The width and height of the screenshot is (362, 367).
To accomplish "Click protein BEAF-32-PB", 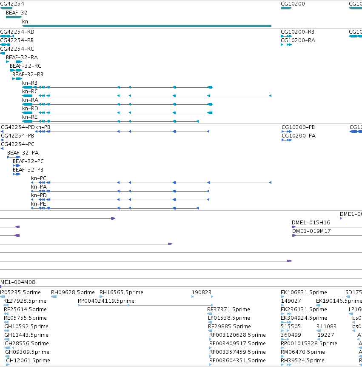I will (28, 170).
